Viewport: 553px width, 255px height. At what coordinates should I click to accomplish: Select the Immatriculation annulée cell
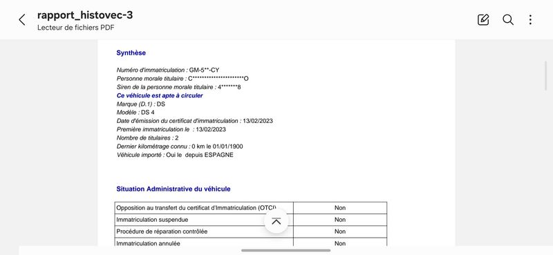pyautogui.click(x=204, y=243)
